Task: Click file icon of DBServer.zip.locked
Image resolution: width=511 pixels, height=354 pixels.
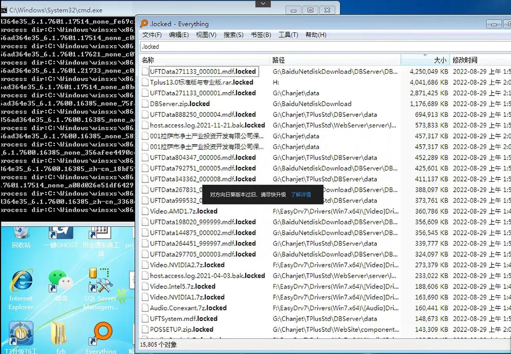Action: point(145,104)
